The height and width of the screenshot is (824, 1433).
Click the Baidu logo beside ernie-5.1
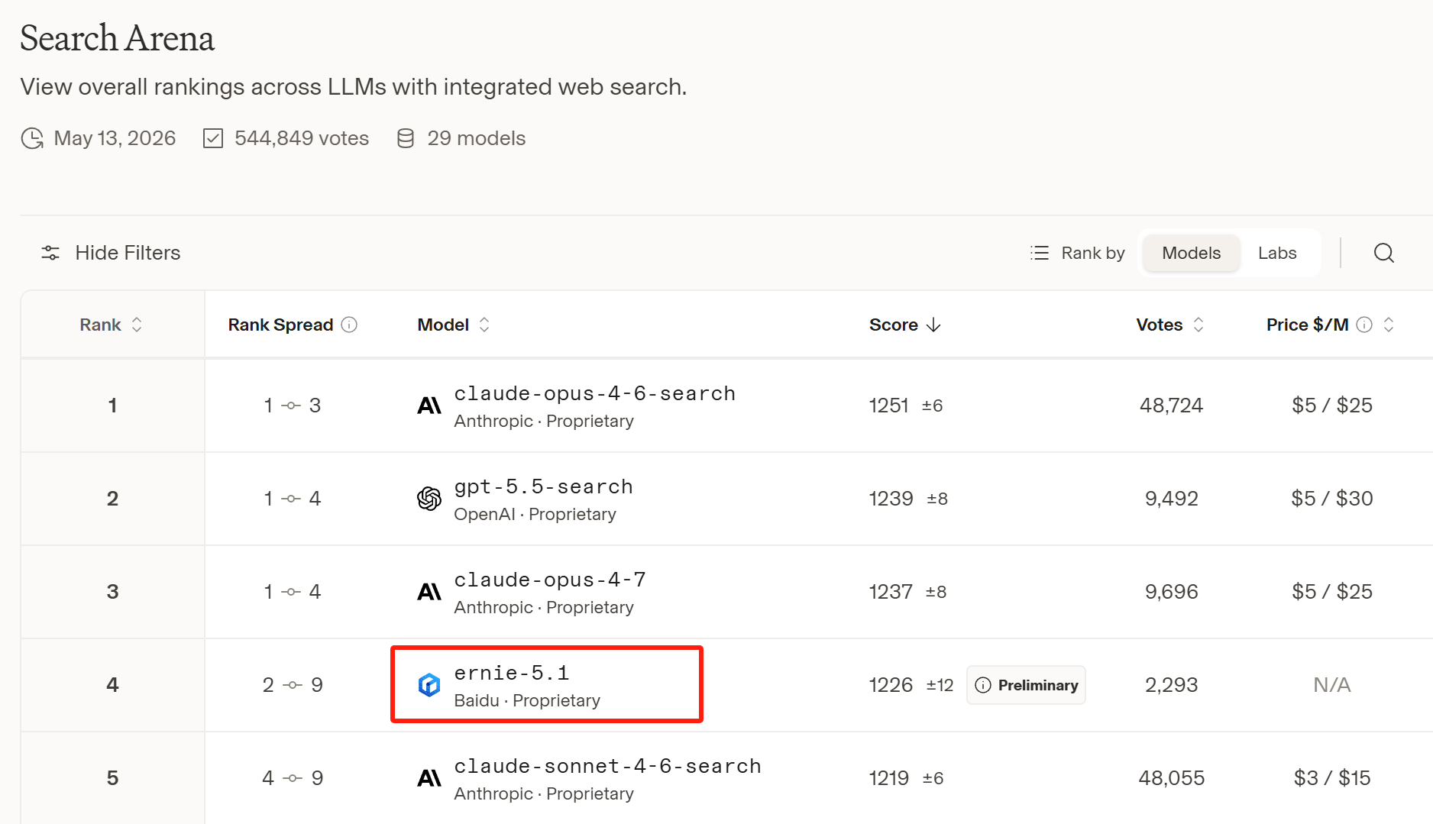429,685
